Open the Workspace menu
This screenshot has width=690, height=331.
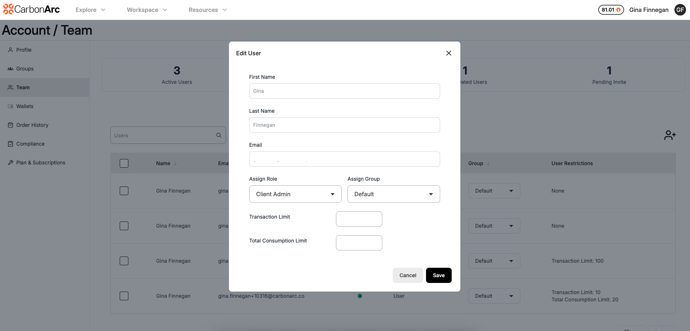tap(146, 10)
